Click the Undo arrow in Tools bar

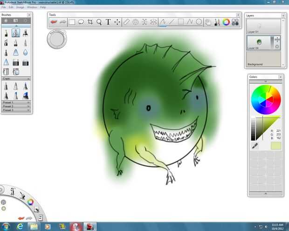click(54, 22)
